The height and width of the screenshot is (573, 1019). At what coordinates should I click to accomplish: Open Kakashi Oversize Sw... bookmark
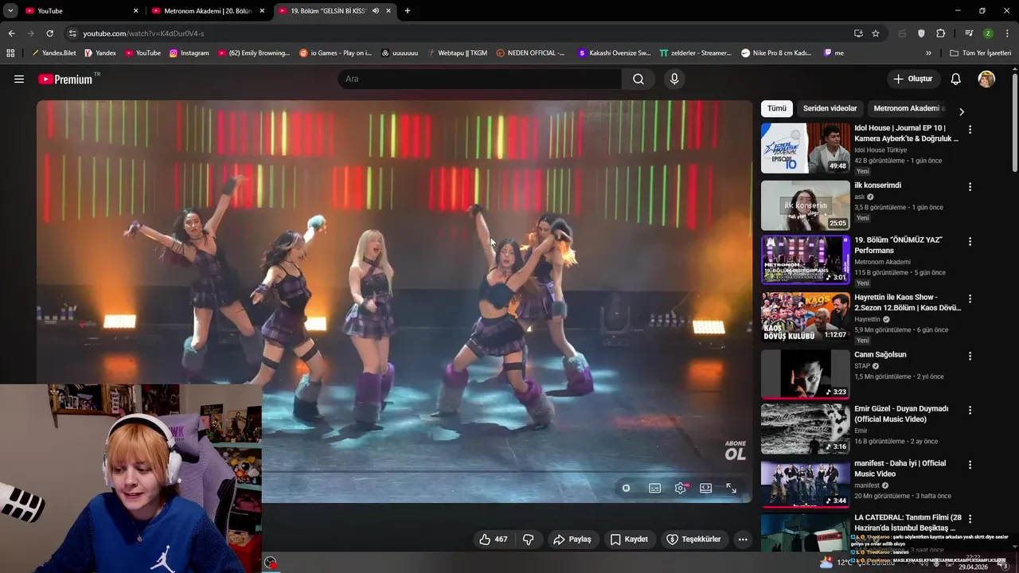point(615,53)
